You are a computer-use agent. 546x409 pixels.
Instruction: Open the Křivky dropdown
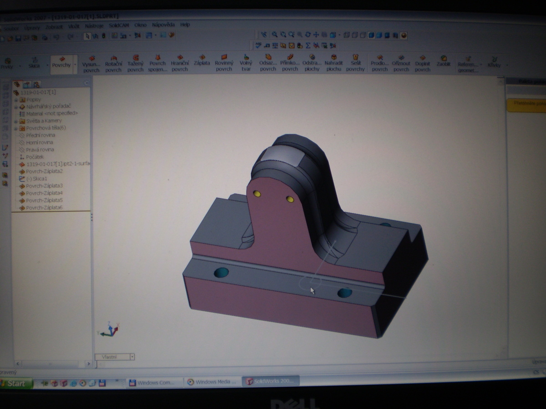point(506,64)
